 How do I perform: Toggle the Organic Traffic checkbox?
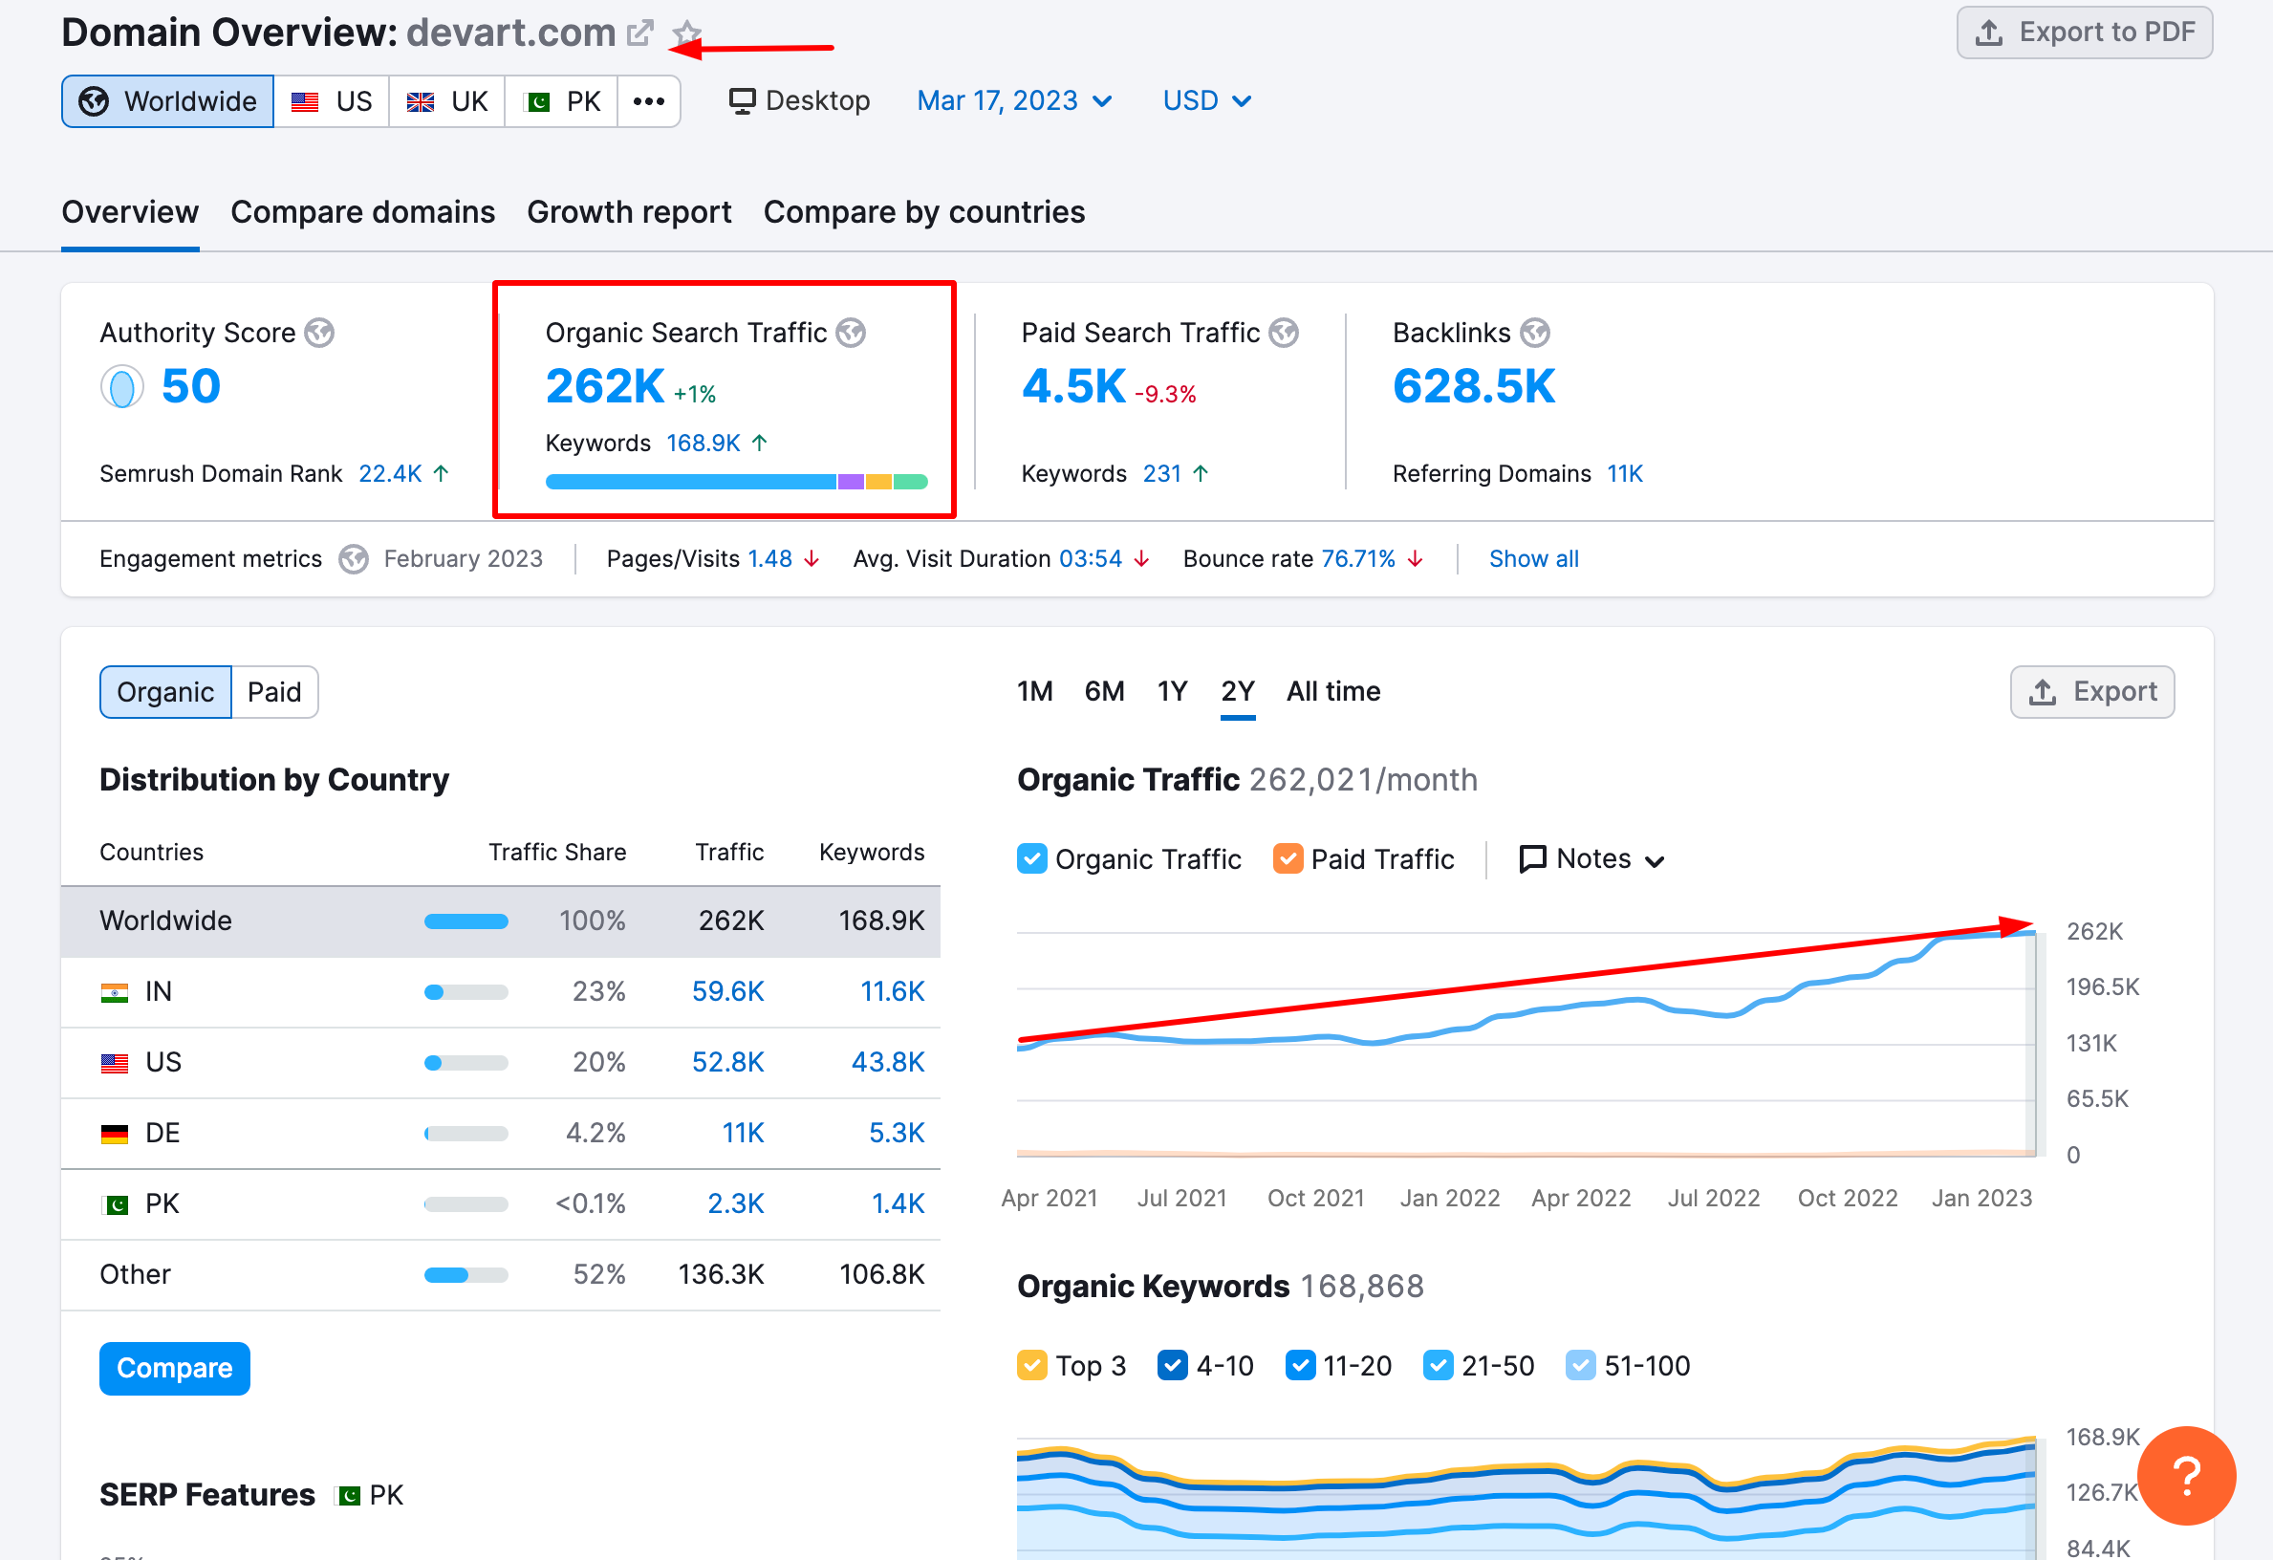[x=1032, y=859]
